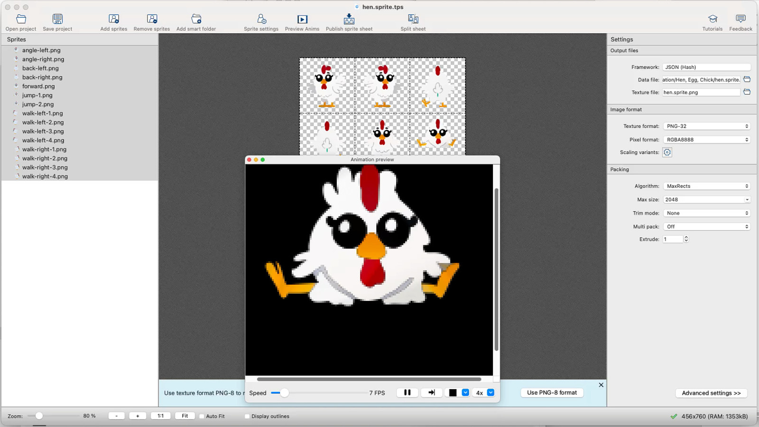Click top-right hen sprite in sheet

pyautogui.click(x=437, y=86)
